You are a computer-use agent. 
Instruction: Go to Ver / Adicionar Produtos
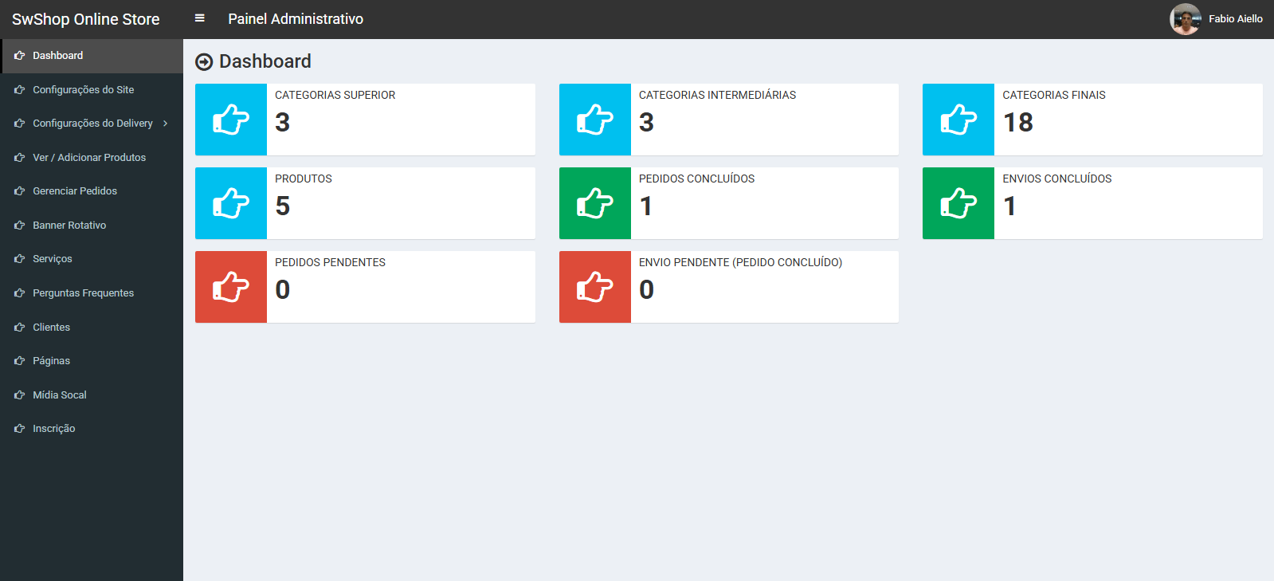pos(89,158)
